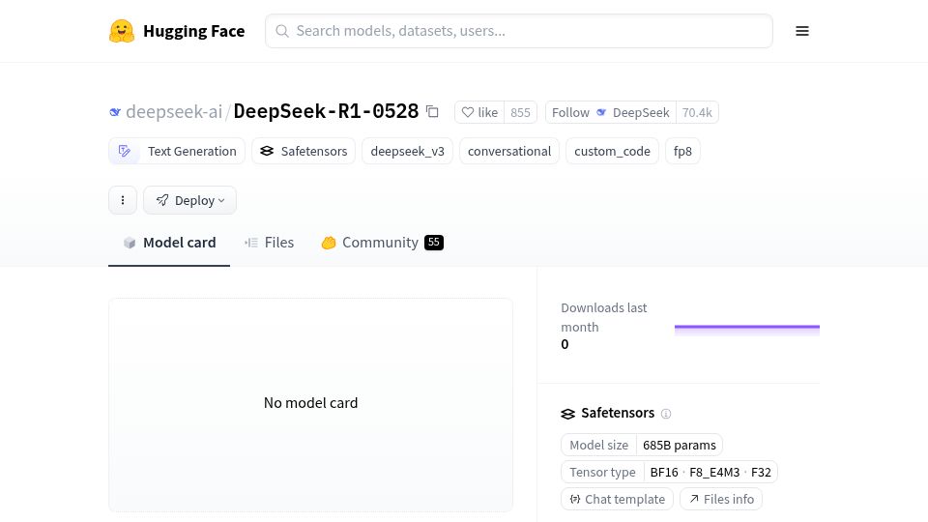The image size is (928, 522).
Task: Like the model with the heart button
Action: click(479, 112)
